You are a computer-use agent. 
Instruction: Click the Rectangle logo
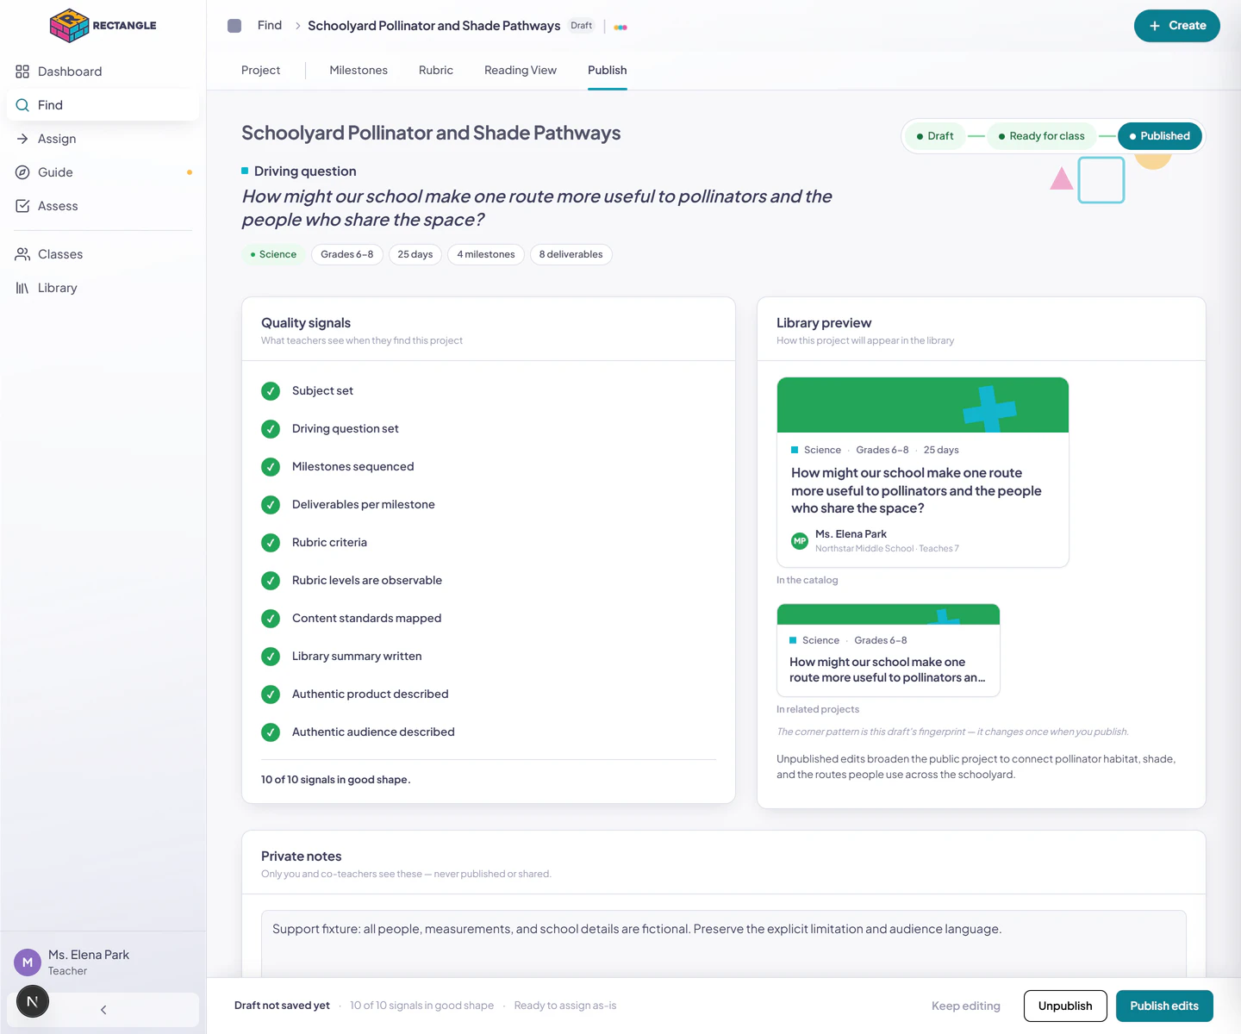pos(103,26)
